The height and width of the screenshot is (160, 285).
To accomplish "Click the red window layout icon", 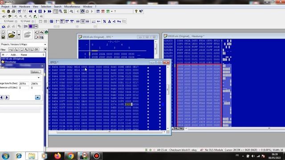I will [x=103, y=12].
